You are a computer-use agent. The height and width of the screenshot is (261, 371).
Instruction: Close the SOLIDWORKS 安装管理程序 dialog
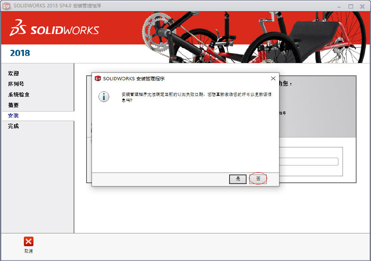(x=273, y=78)
